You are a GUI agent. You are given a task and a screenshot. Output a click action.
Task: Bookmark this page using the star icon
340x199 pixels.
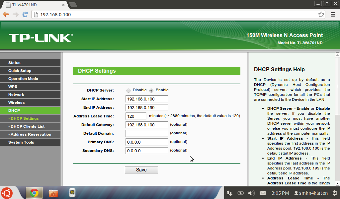point(321,15)
